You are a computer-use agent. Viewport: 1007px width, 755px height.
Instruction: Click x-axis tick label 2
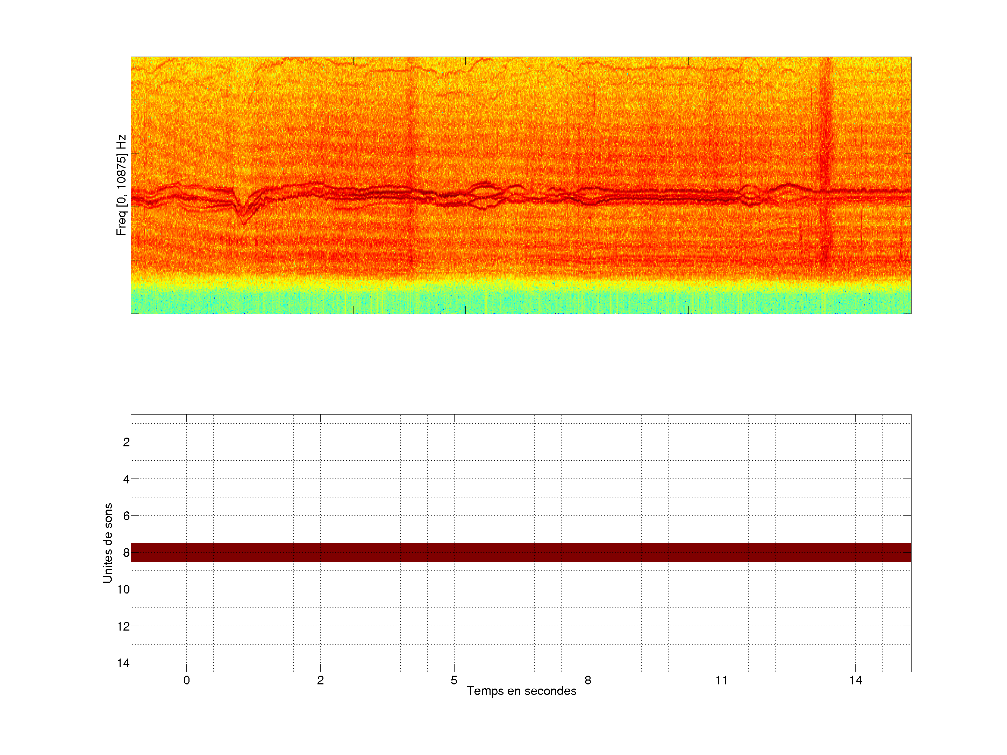pyautogui.click(x=321, y=680)
